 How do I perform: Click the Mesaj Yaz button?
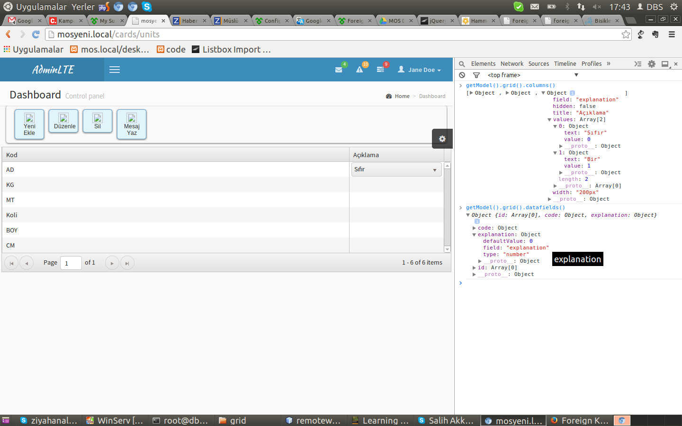tap(132, 124)
